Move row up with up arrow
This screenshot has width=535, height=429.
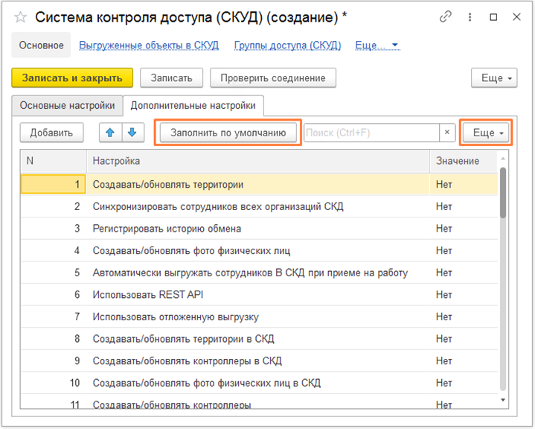(110, 133)
